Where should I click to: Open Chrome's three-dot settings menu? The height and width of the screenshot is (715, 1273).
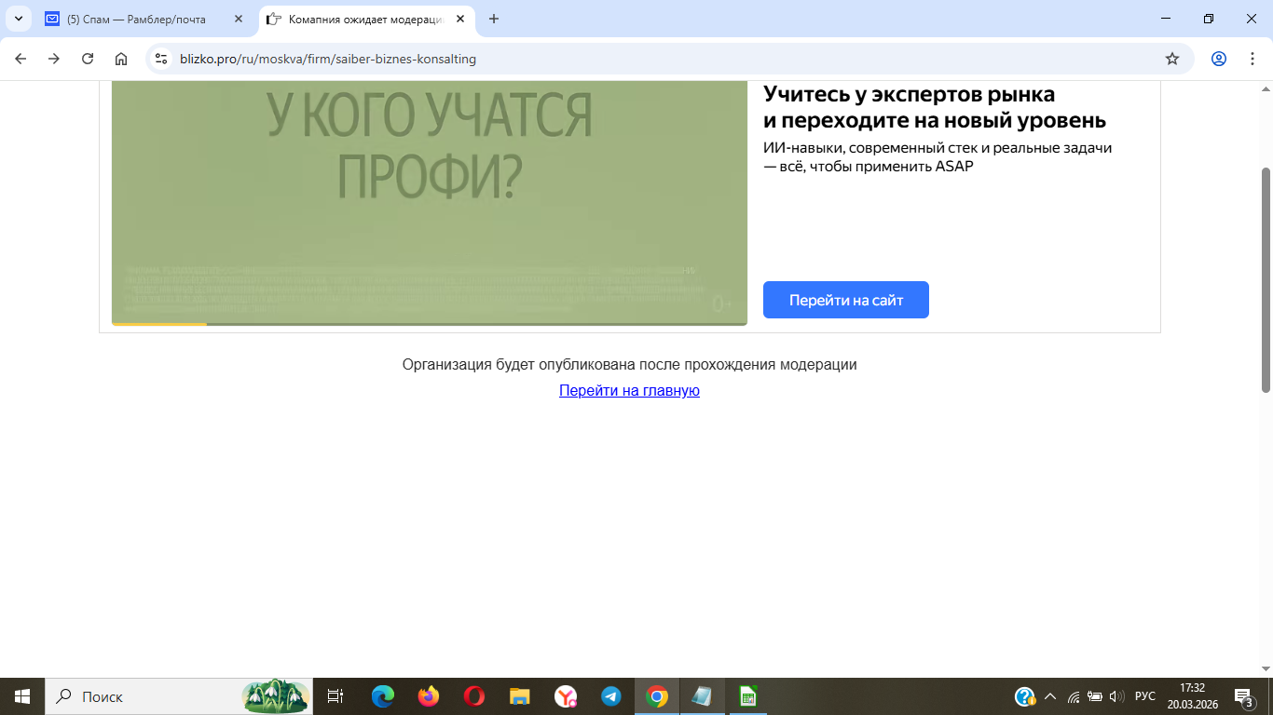pyautogui.click(x=1252, y=59)
